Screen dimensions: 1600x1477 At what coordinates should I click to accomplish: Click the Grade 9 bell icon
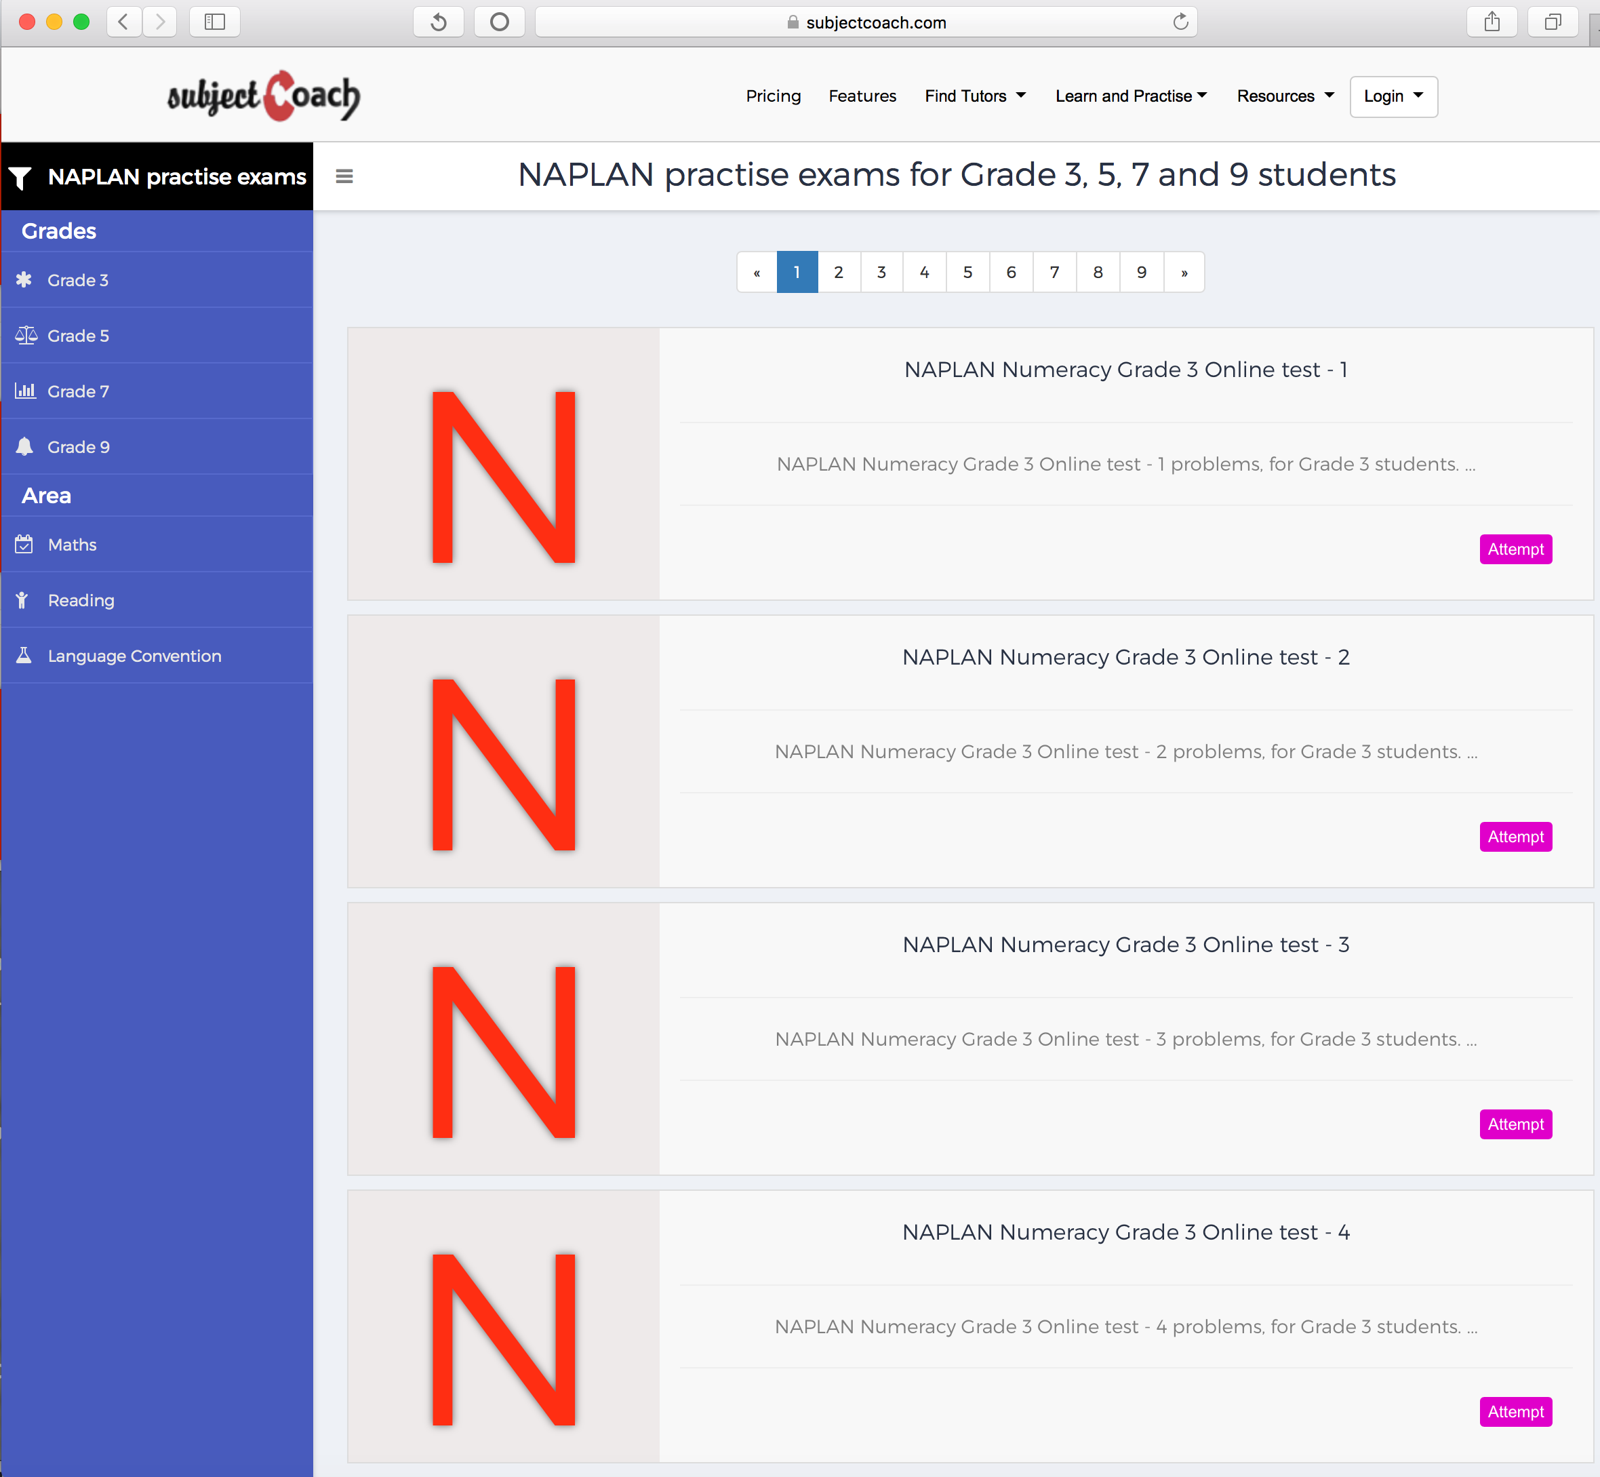tap(25, 446)
